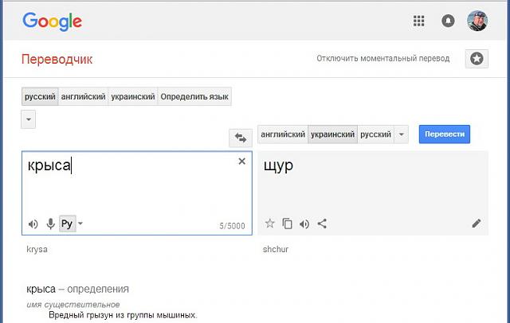Viewport: 510px width, 323px height.
Task: Click the 5/5000 character counter
Action: (232, 226)
